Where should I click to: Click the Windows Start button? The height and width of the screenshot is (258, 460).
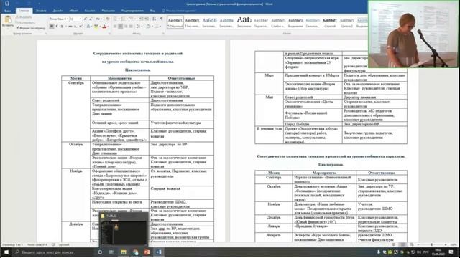(6, 252)
